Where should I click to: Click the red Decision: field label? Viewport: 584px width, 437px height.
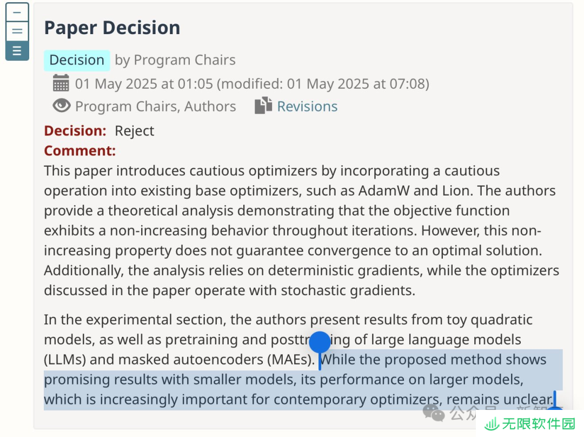click(x=75, y=131)
